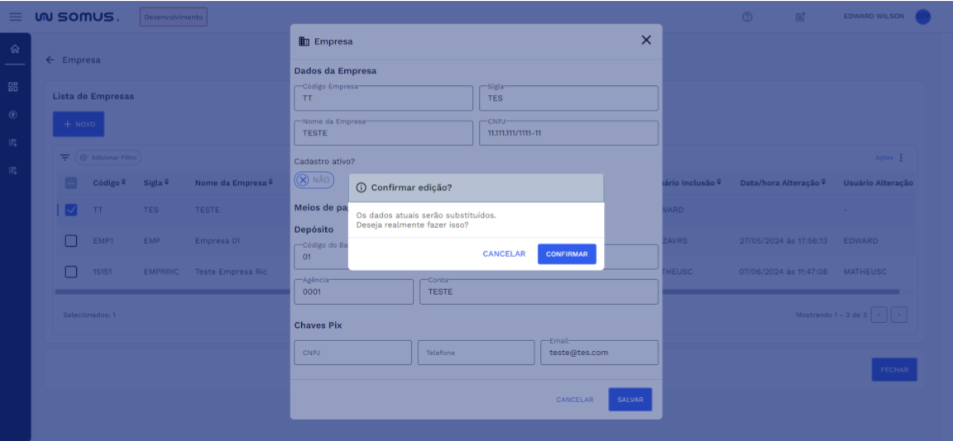Close the Empresa dialog with X
The width and height of the screenshot is (953, 441).
(646, 40)
